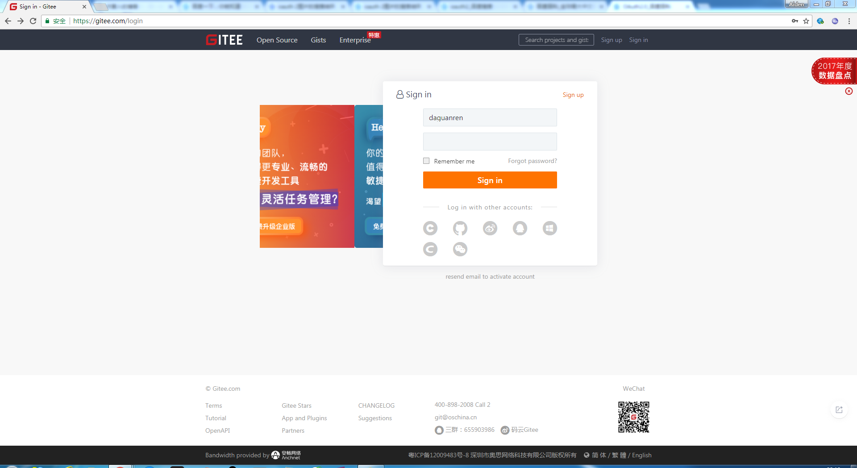Click the git@oschina.cn email address

point(456,417)
